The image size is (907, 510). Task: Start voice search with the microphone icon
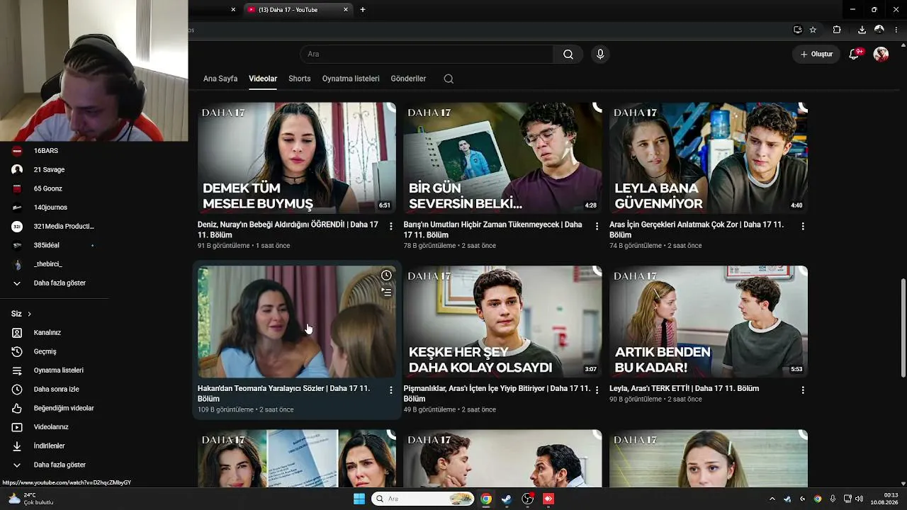pyautogui.click(x=600, y=55)
